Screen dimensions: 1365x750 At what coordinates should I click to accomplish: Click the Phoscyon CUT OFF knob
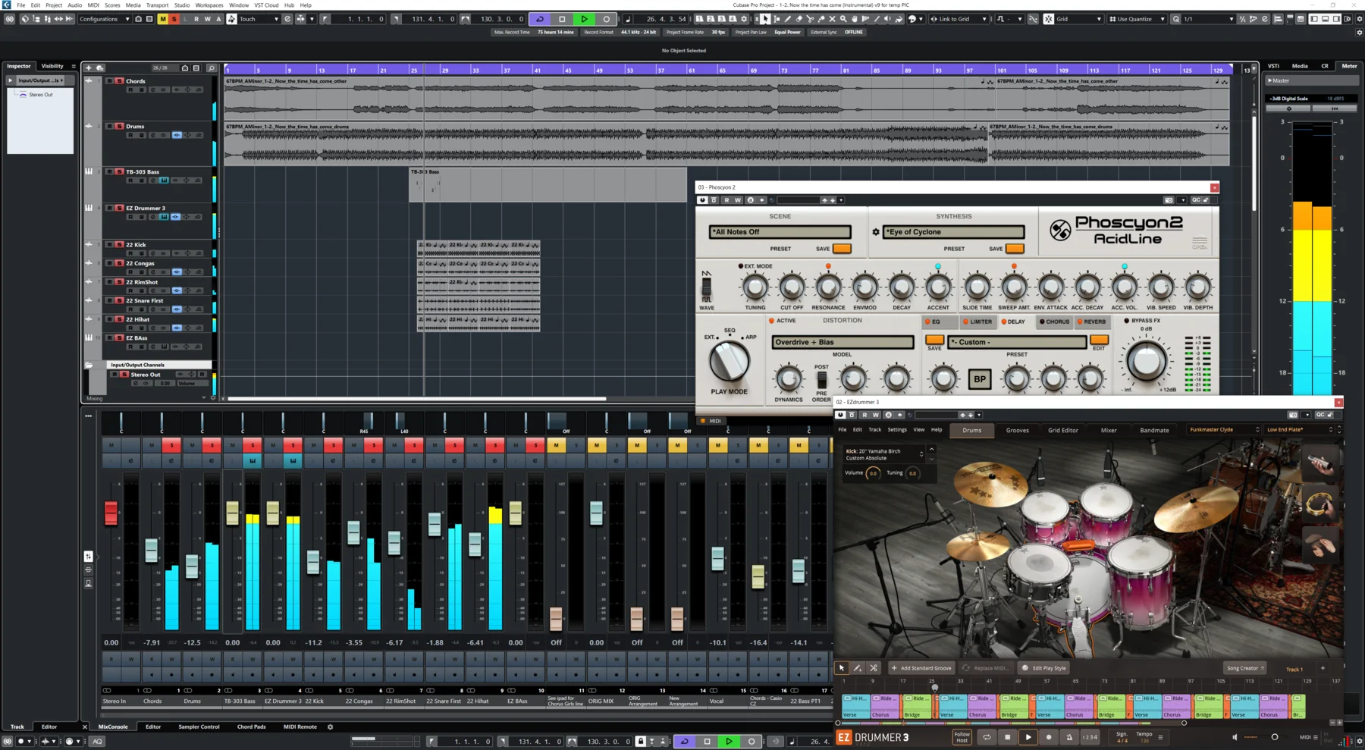(792, 287)
